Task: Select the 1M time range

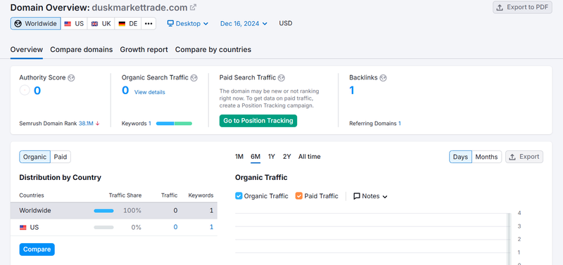Action: [239, 157]
